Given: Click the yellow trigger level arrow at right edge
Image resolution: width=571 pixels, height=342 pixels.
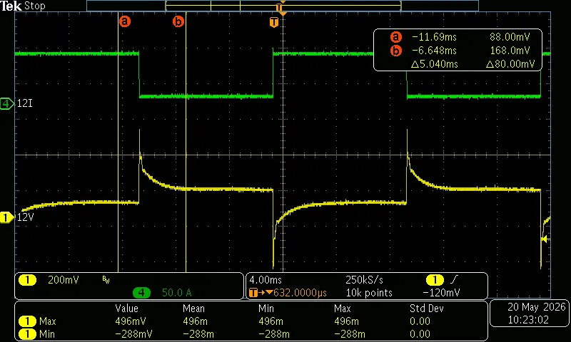Looking at the screenshot, I should tap(545, 239).
